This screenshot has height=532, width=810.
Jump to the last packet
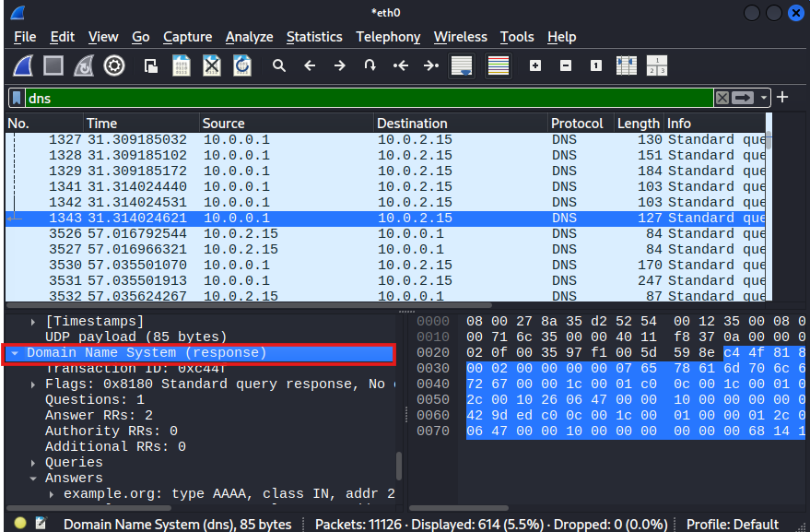[431, 65]
